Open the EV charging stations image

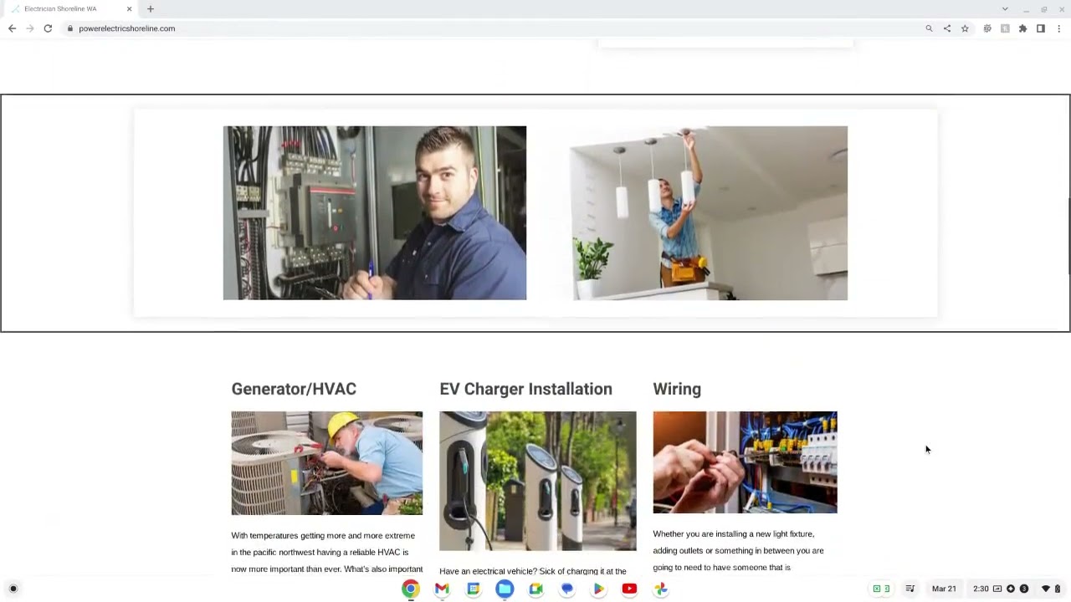[x=537, y=481]
